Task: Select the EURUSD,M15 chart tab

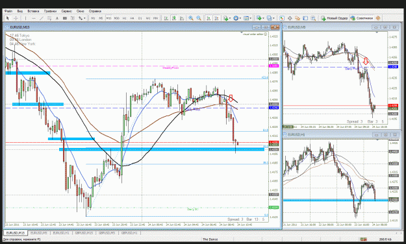Action: [x=16, y=233]
